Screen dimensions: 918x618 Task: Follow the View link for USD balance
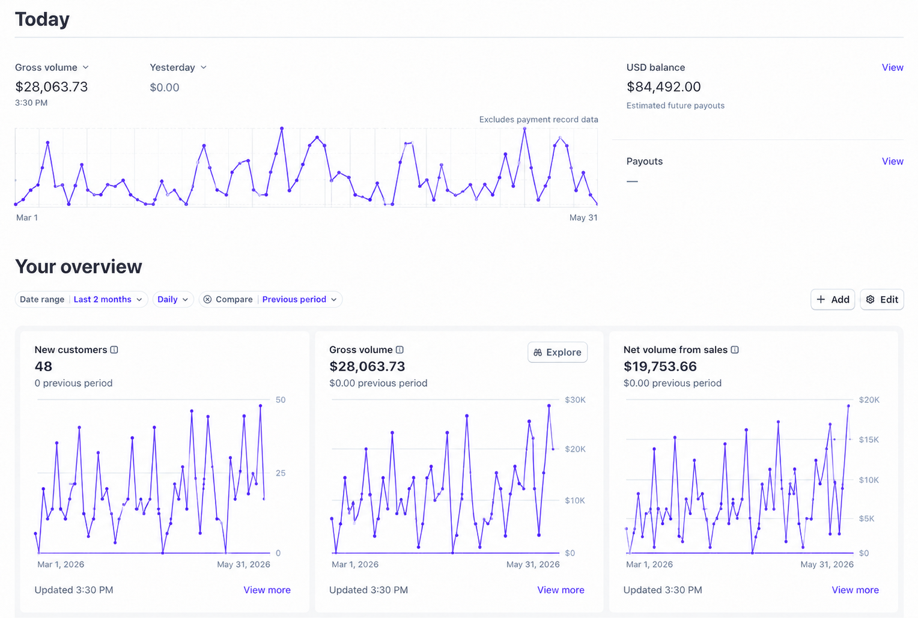pos(892,67)
